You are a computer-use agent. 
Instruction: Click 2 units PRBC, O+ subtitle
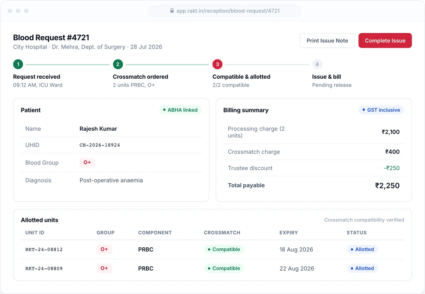pyautogui.click(x=134, y=85)
